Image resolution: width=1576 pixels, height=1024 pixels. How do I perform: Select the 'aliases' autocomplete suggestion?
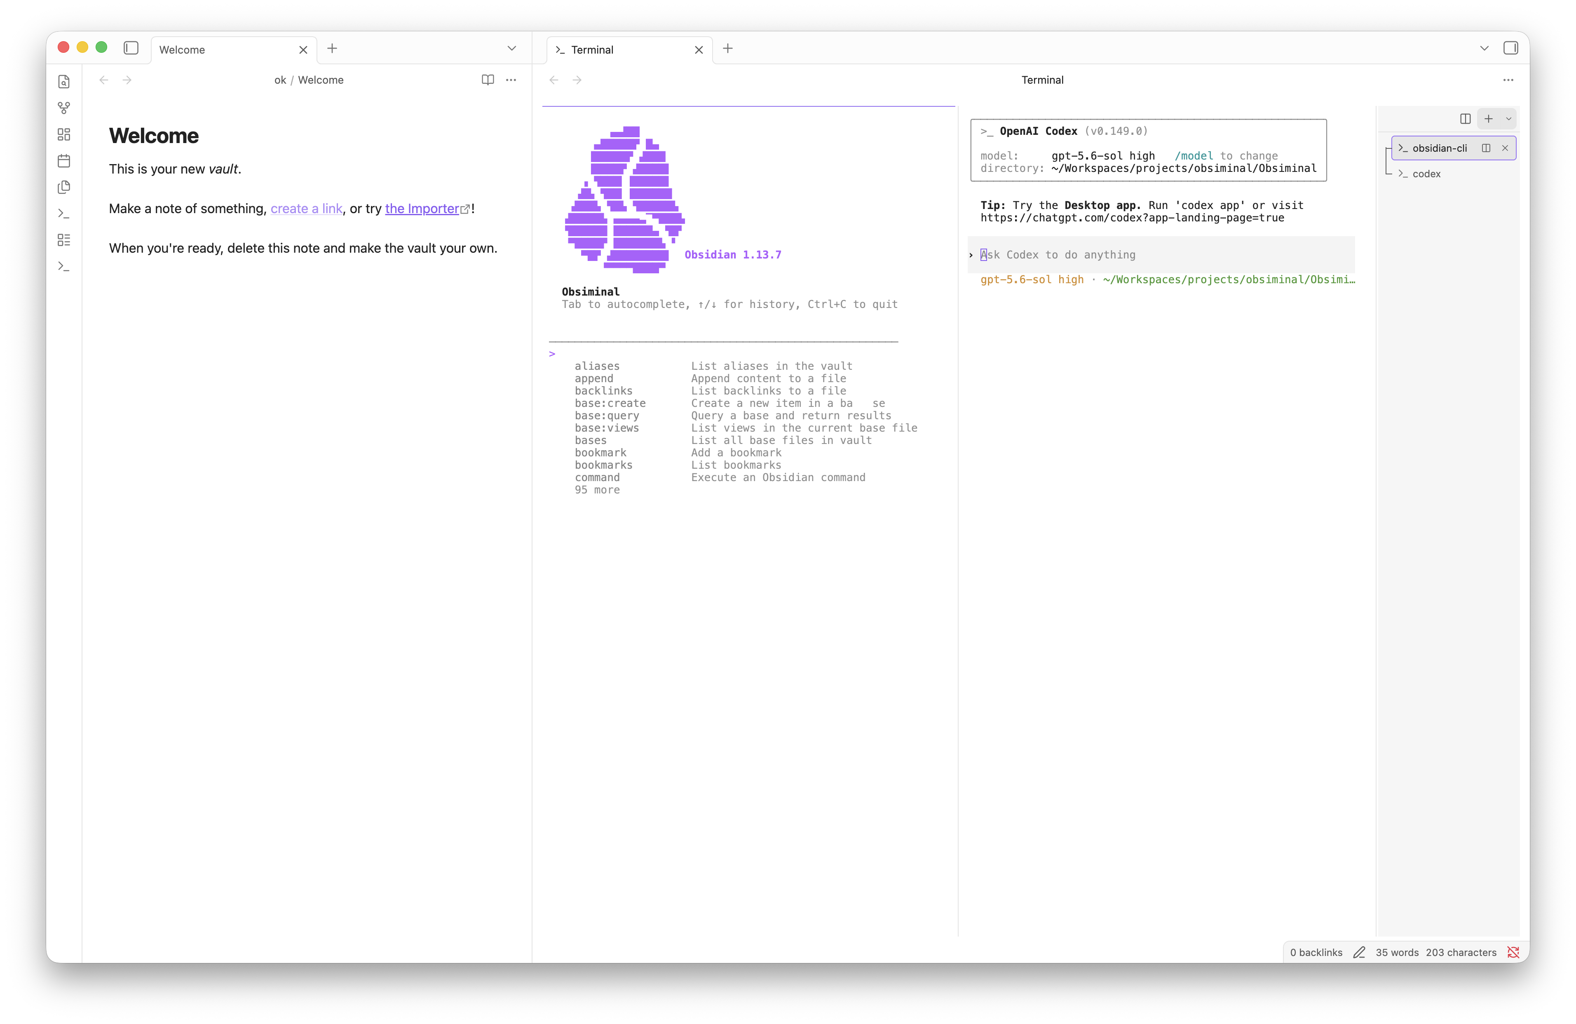point(713,366)
